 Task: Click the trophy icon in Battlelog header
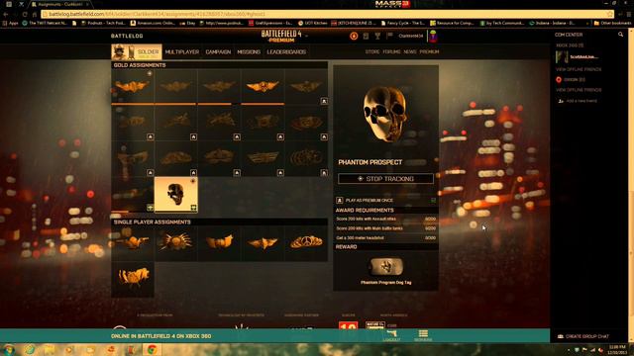(x=377, y=36)
